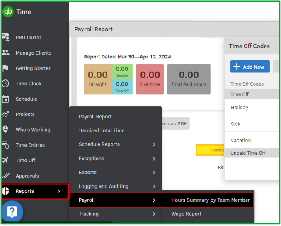
Task: Select the Vacation time off code
Action: (241, 140)
